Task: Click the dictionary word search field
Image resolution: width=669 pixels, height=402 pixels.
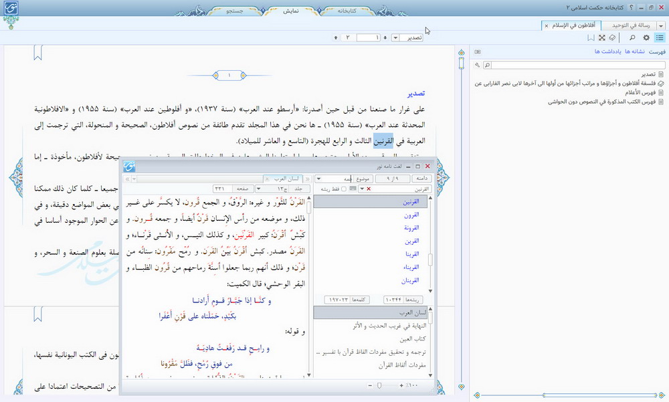Action: coord(401,189)
